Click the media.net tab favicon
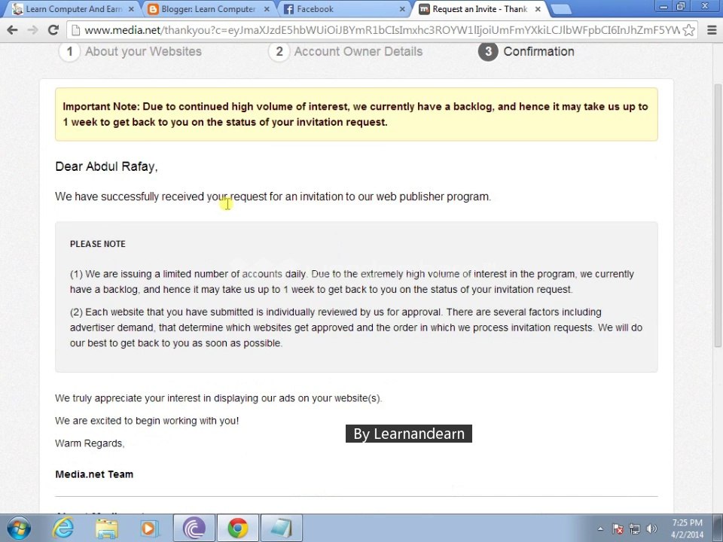 424,9
